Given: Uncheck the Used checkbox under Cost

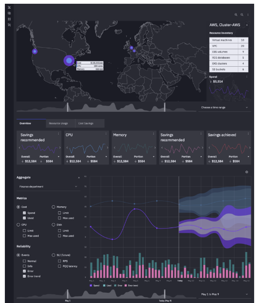Looking at the screenshot, I should click(x=24, y=218).
